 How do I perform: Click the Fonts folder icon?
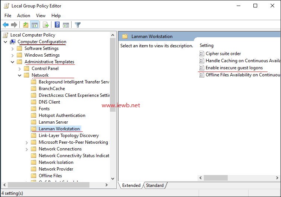tap(34, 109)
